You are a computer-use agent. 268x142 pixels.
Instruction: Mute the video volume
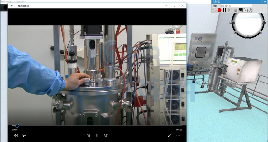(x=16, y=135)
